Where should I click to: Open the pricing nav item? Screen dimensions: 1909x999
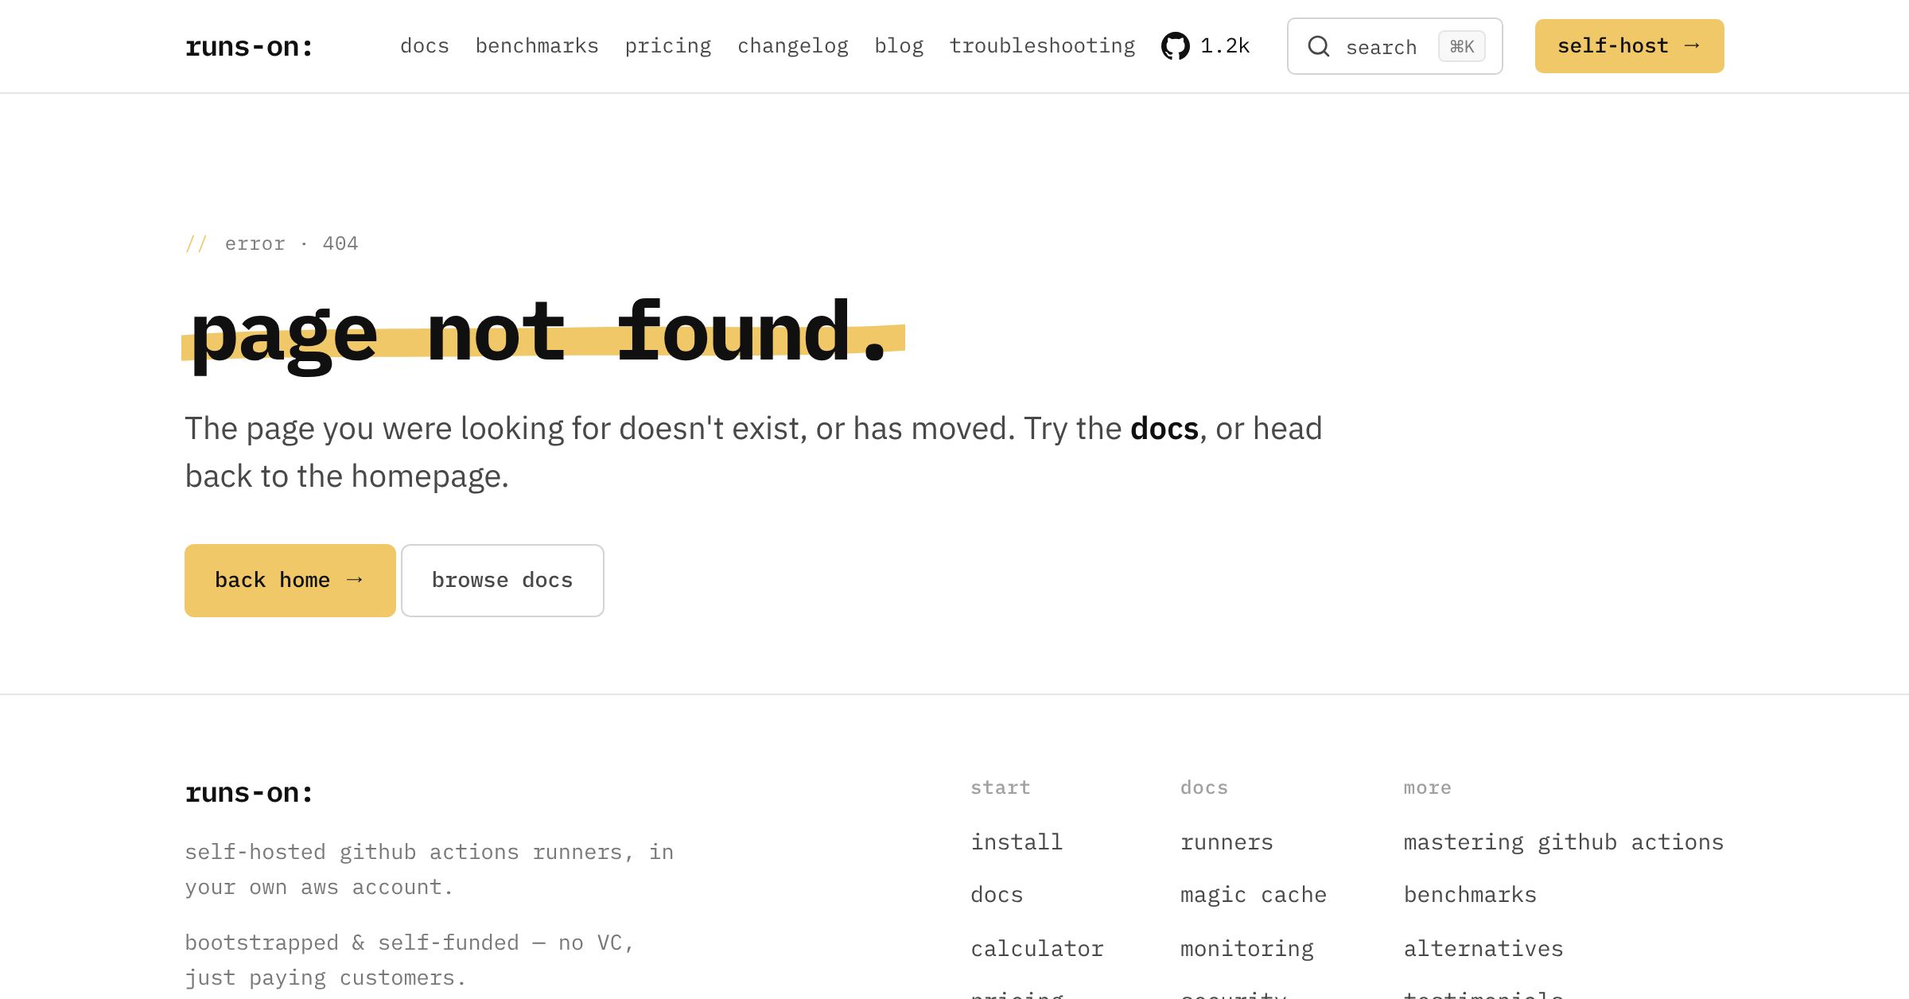[668, 46]
